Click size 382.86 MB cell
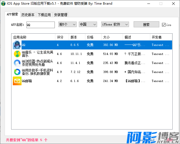 click(110, 45)
